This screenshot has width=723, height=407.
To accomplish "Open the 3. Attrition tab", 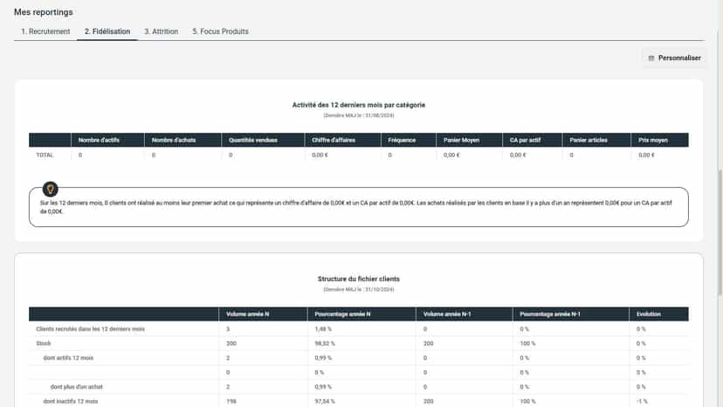I will click(x=161, y=31).
